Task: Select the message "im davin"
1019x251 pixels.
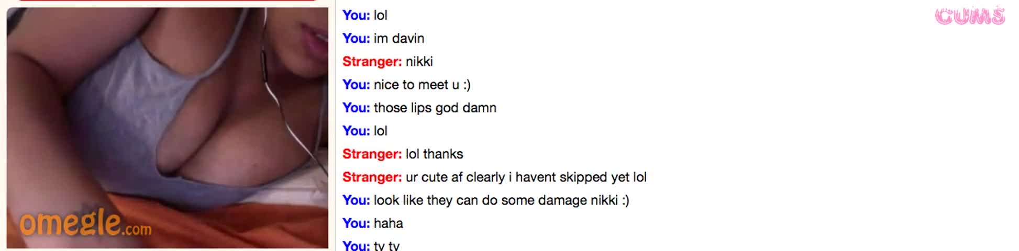Action: coord(383,38)
